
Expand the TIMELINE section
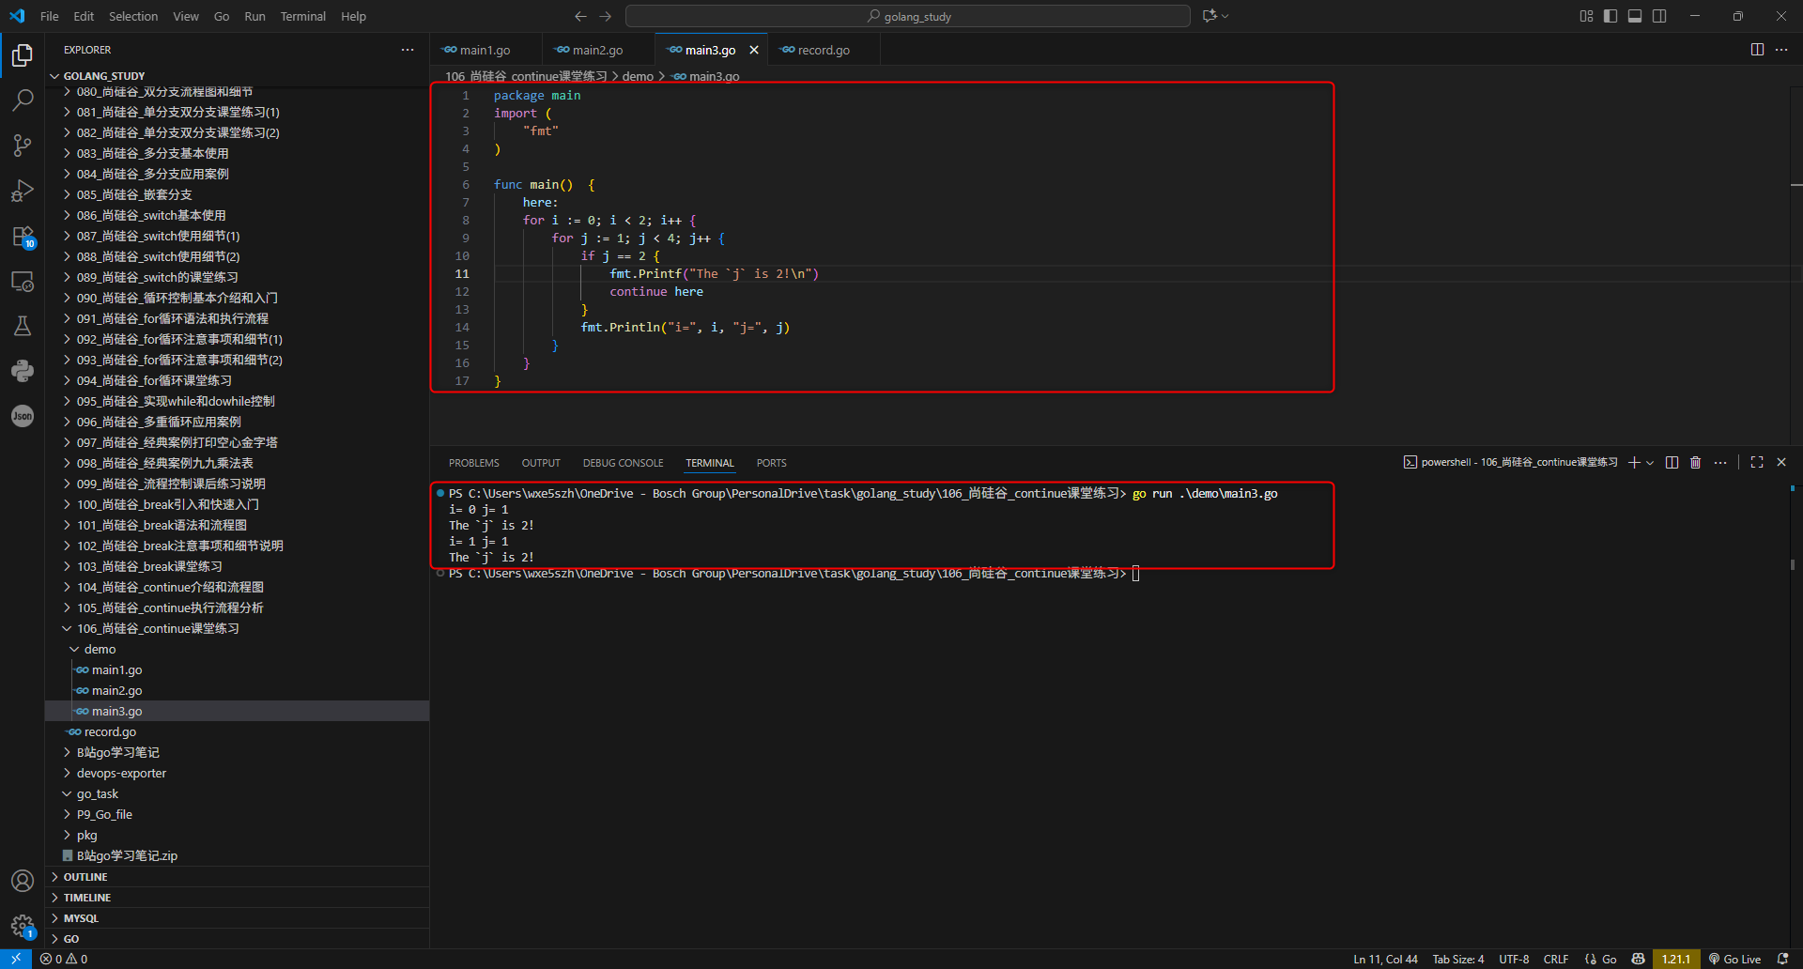237,898
